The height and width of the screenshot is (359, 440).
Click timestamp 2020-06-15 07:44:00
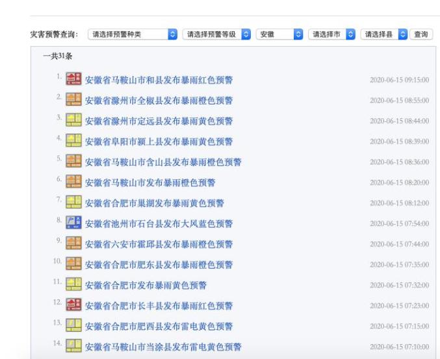(399, 244)
